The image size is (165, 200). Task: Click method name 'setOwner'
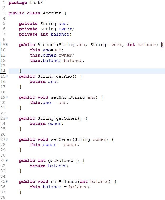pyautogui.click(x=61, y=139)
